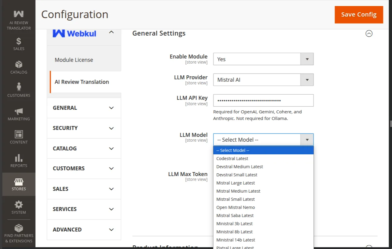Choose Mistral Large Latest model
The image size is (392, 249).
[263, 183]
